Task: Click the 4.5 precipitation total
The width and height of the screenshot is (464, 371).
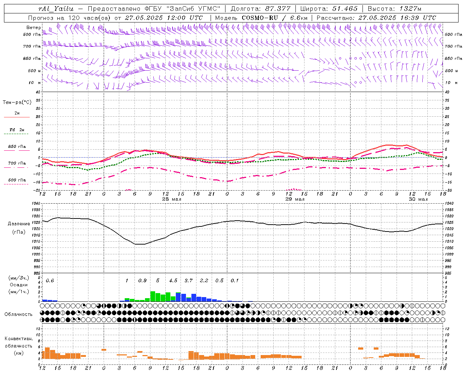Action: (x=173, y=281)
